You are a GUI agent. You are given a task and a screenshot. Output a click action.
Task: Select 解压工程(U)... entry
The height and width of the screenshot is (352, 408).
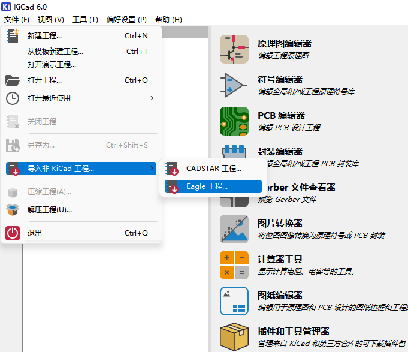coord(81,210)
